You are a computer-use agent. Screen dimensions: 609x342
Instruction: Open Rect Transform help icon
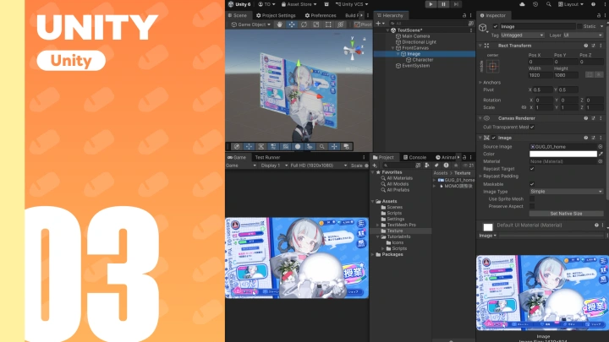point(585,46)
